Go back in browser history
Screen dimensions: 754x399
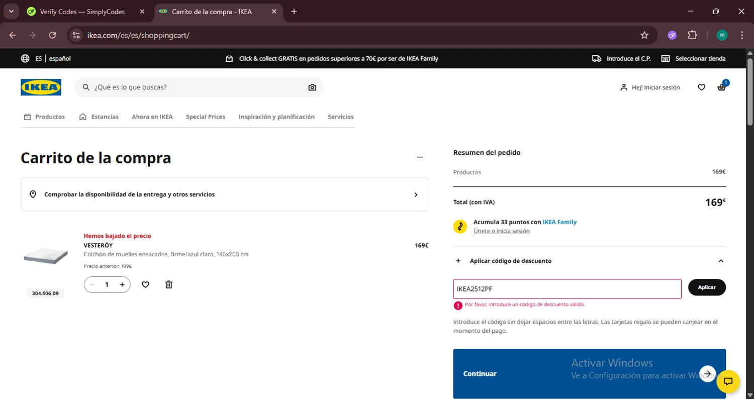13,35
